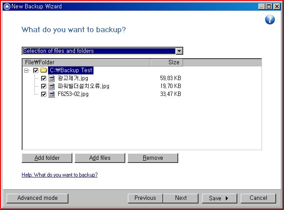284x210 pixels.
Task: Open the 'Help: What do you want to backup?' link
Action: pyautogui.click(x=60, y=175)
